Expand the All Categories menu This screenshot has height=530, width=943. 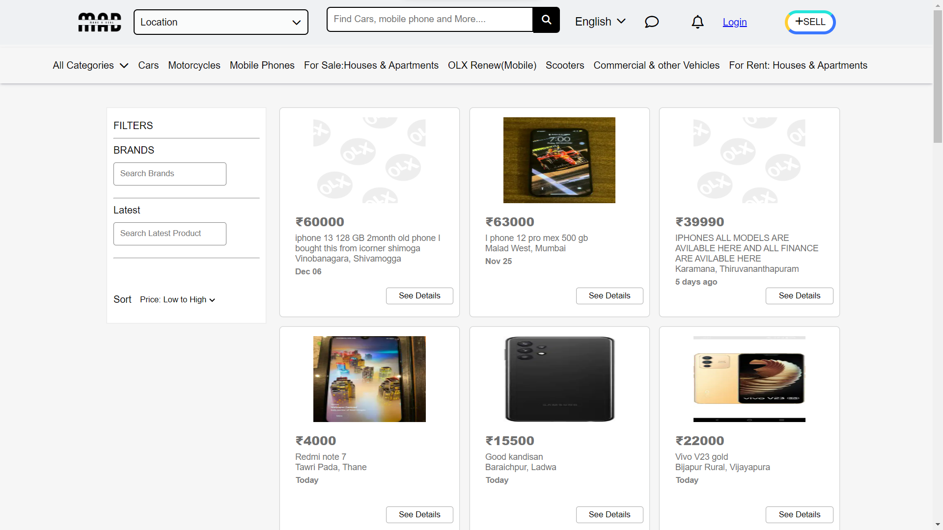(x=90, y=65)
